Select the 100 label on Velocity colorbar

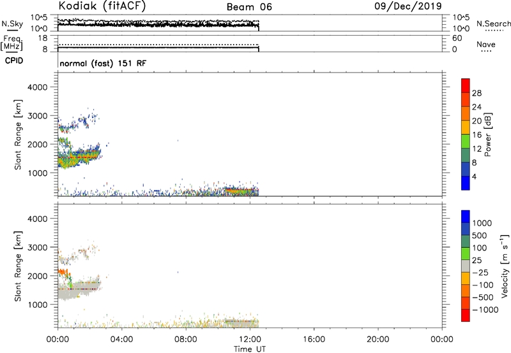click(479, 248)
